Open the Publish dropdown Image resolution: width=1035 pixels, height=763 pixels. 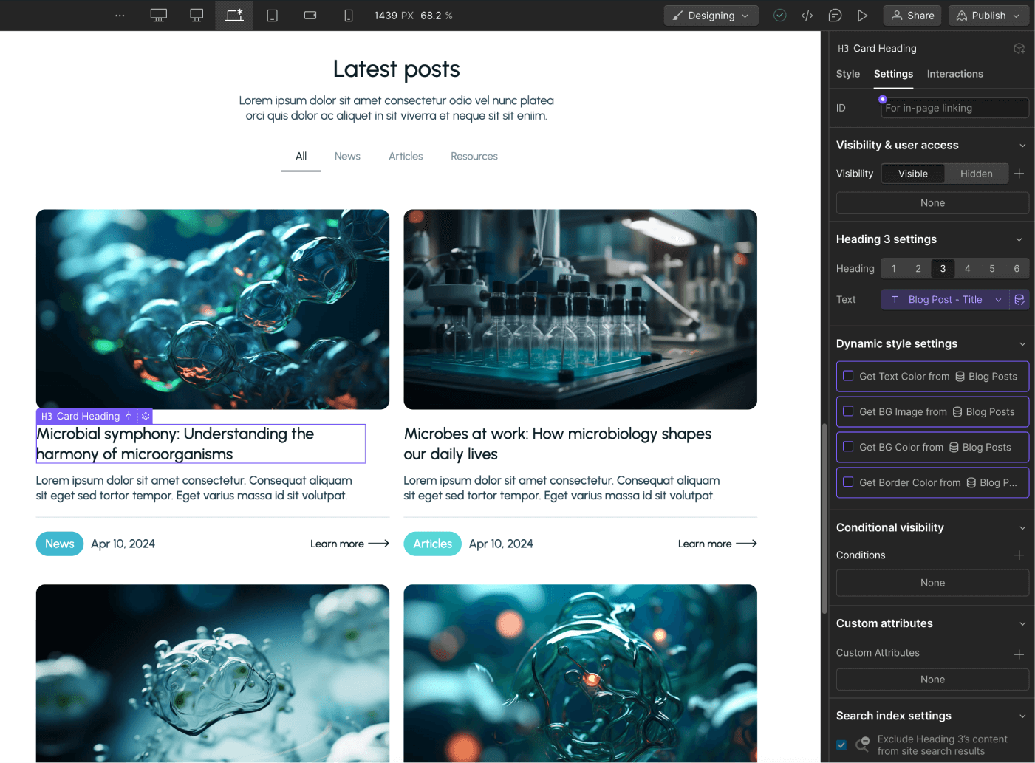pos(988,15)
